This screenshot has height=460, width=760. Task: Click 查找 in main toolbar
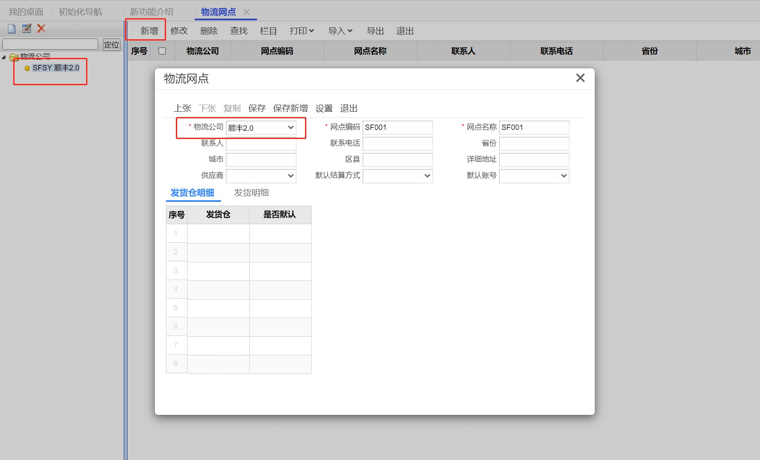pyautogui.click(x=239, y=31)
